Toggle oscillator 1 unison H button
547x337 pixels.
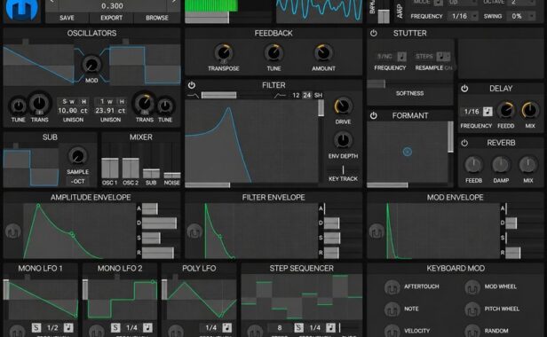83,101
